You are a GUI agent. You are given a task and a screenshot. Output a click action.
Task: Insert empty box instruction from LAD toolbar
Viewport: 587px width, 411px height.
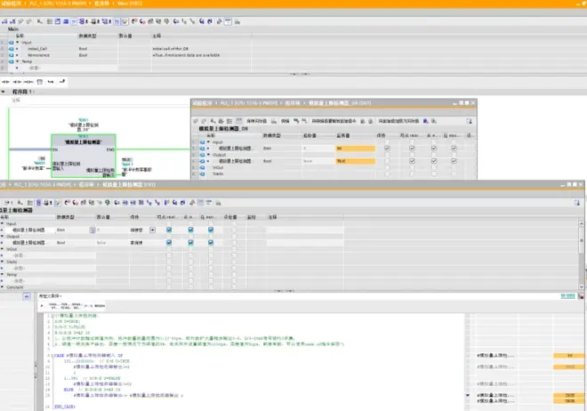[37, 82]
